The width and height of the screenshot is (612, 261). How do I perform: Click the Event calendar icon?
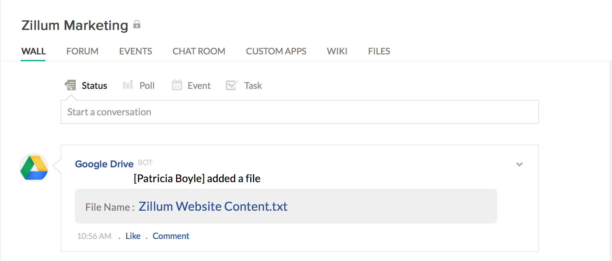point(177,85)
